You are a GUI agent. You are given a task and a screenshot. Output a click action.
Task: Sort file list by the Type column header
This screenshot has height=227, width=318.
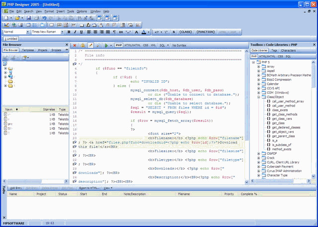point(62,110)
